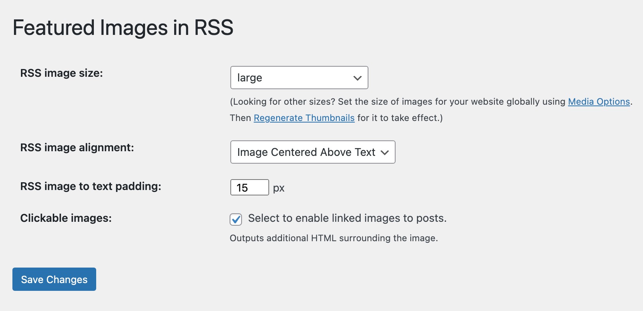The image size is (643, 311).
Task: Expand the RSS image alignment dropdown
Action: [x=312, y=152]
